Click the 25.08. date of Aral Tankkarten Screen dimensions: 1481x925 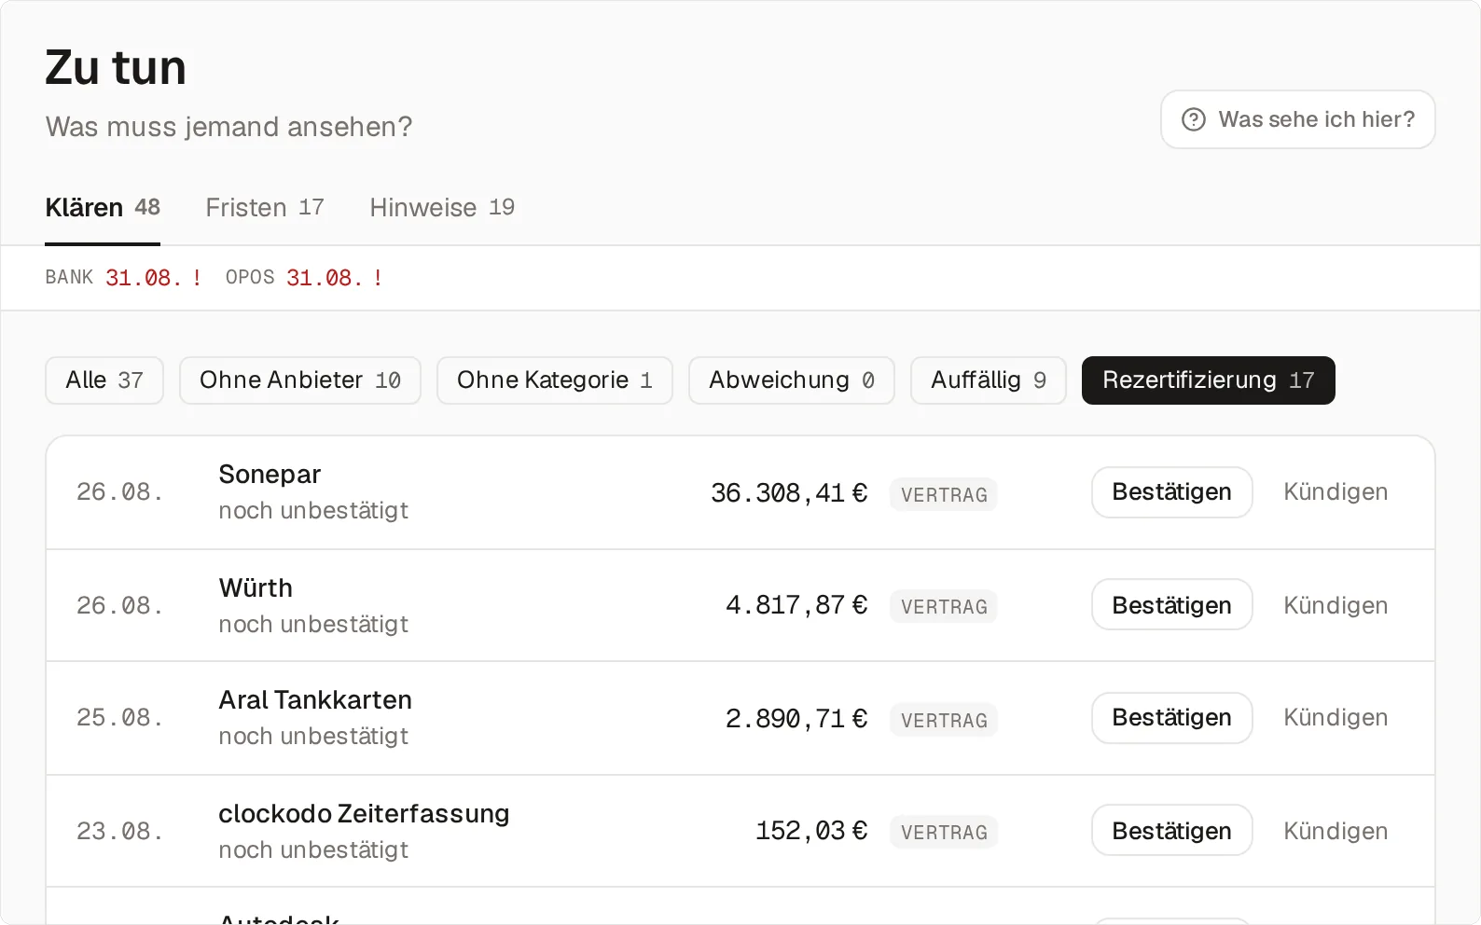coord(120,718)
